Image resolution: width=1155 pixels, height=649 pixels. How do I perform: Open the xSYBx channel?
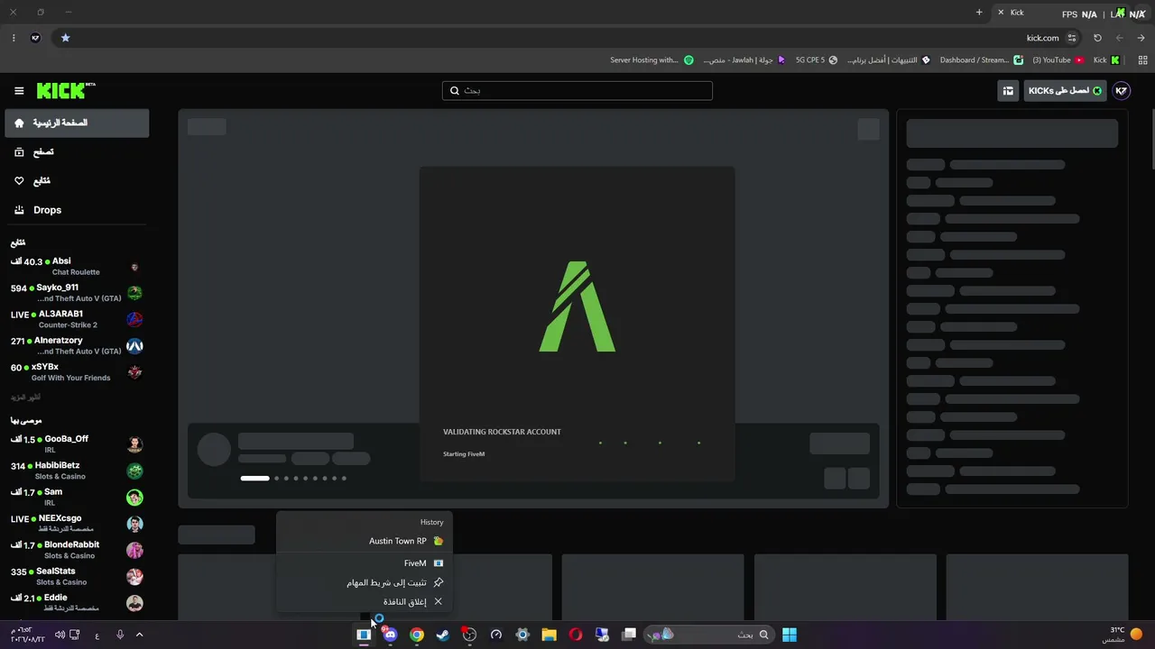point(77,372)
